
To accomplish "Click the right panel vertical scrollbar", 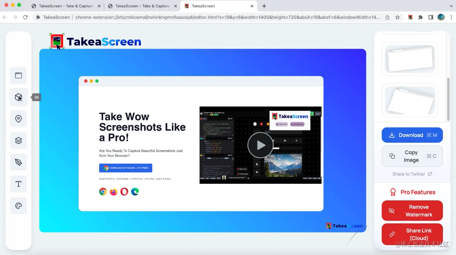I will [448, 99].
